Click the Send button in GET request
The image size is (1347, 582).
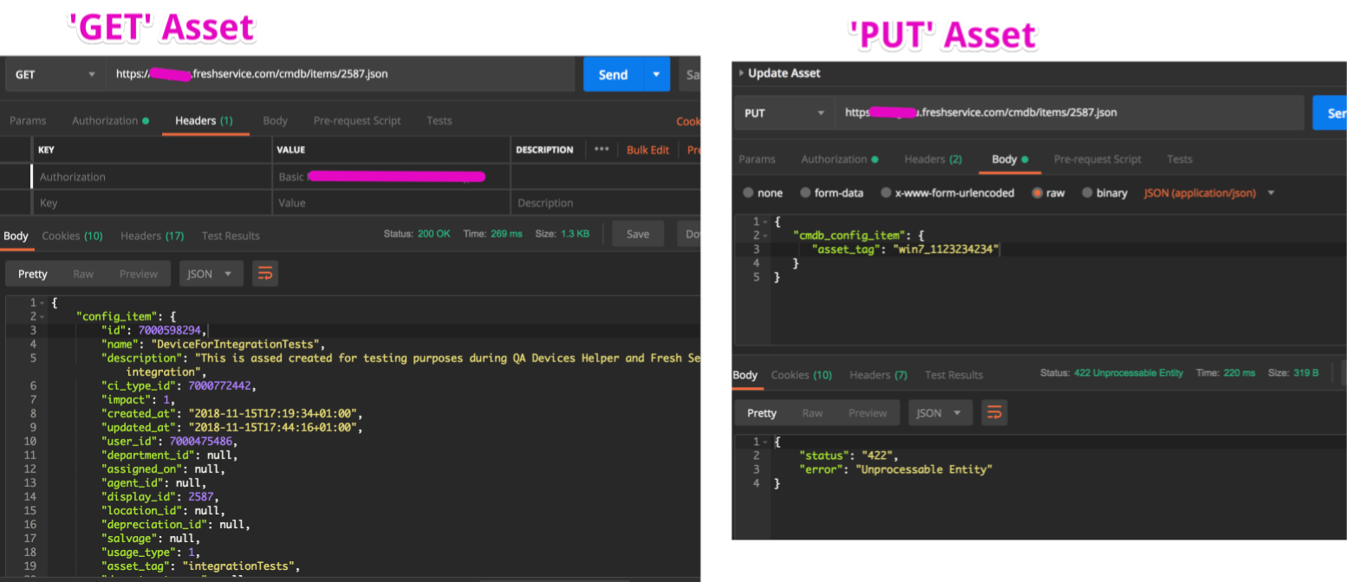(x=613, y=74)
